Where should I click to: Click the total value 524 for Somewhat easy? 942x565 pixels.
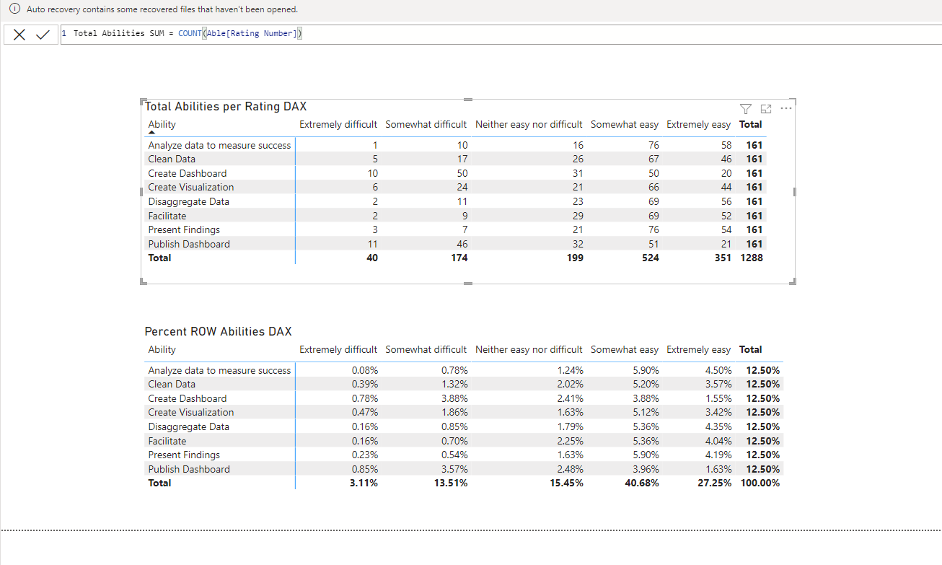click(651, 258)
